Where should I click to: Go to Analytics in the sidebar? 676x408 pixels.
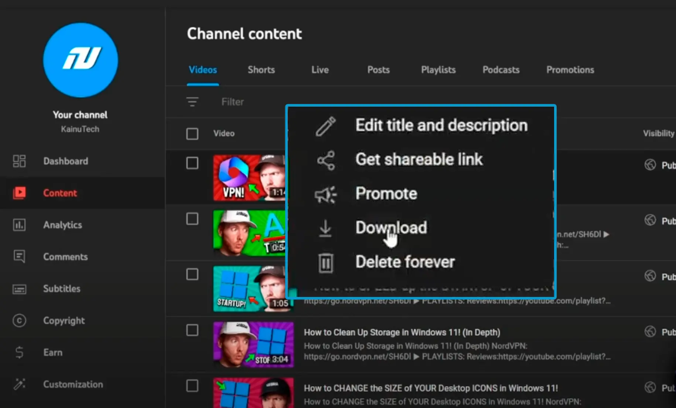[62, 225]
